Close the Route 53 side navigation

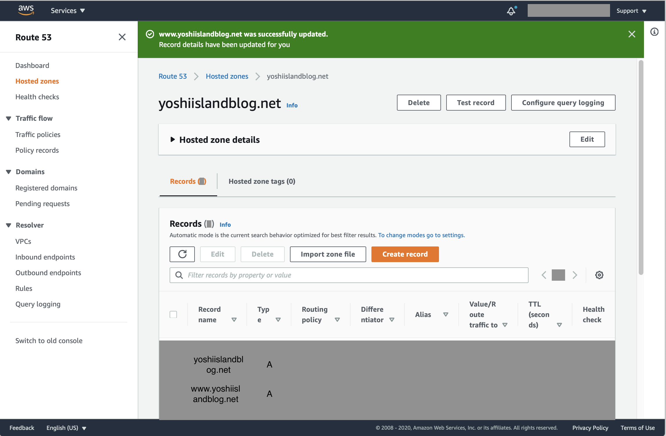pos(122,37)
